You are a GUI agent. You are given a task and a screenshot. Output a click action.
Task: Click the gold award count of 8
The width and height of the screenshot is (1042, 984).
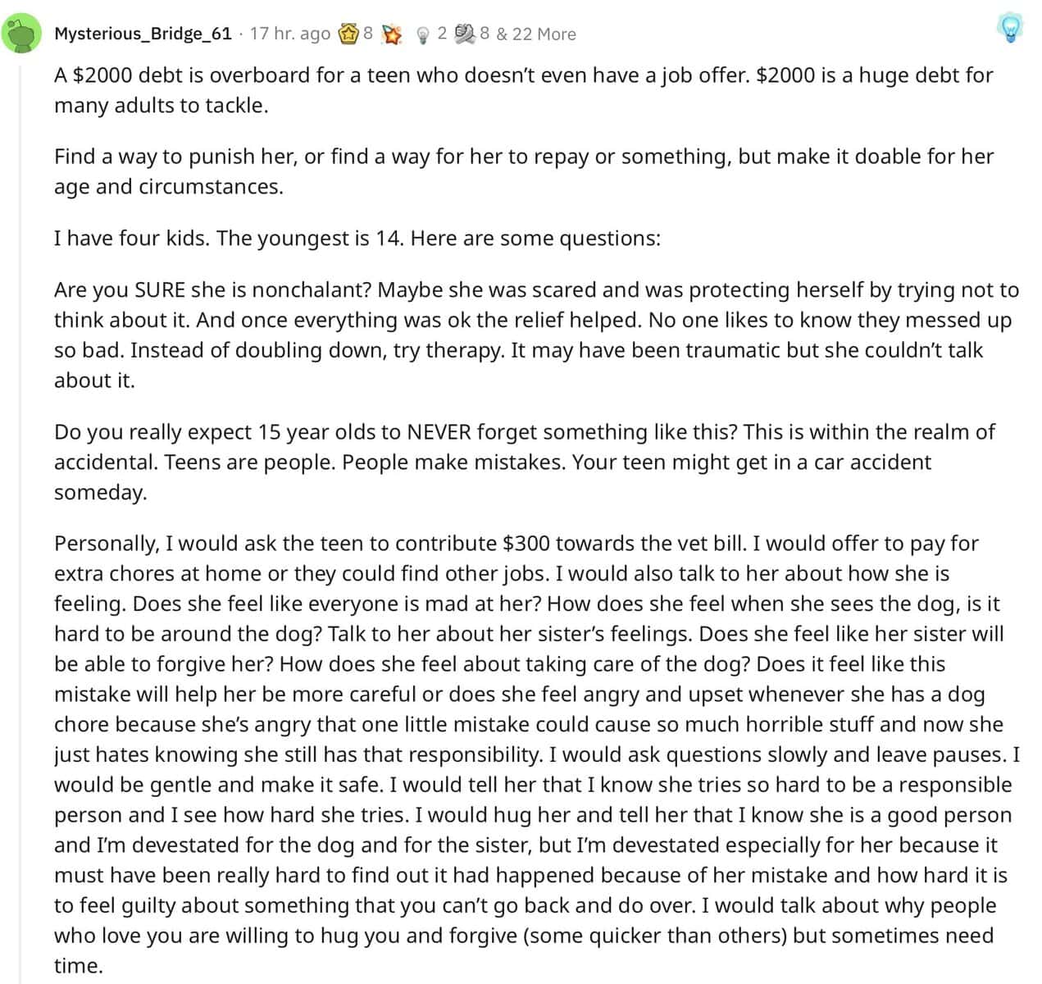368,34
